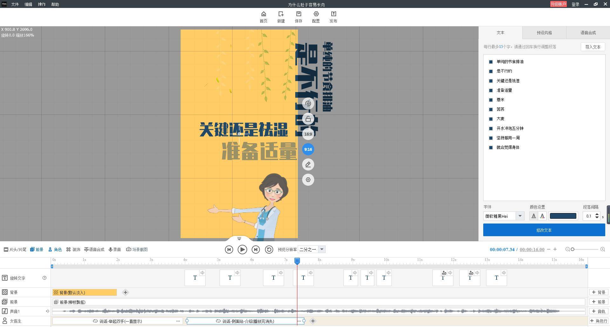Click 录音 microphone icon
This screenshot has width=610, height=327.
click(110, 250)
